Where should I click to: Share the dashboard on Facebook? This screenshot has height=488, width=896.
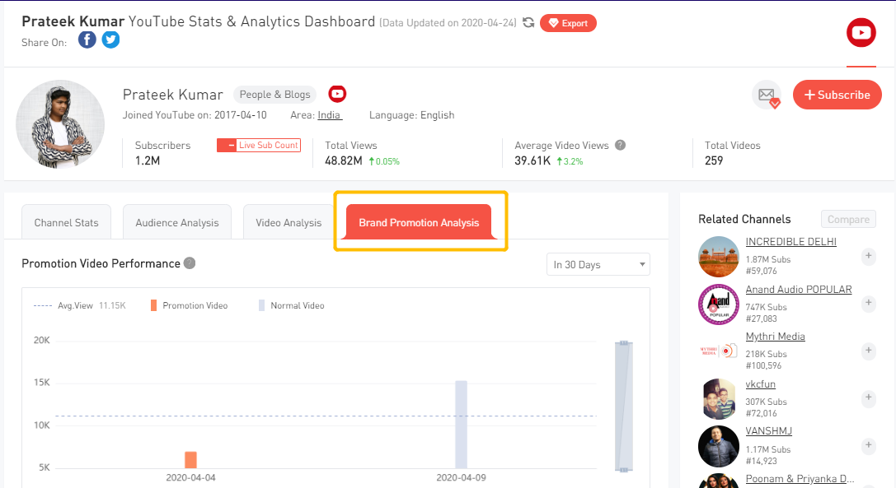pos(87,40)
